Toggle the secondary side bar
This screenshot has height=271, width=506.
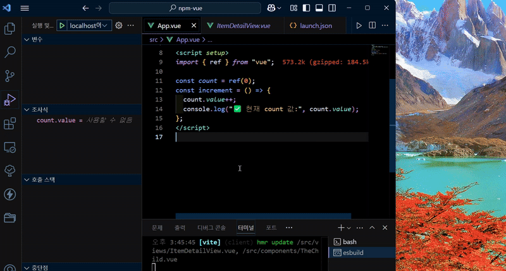(332, 8)
